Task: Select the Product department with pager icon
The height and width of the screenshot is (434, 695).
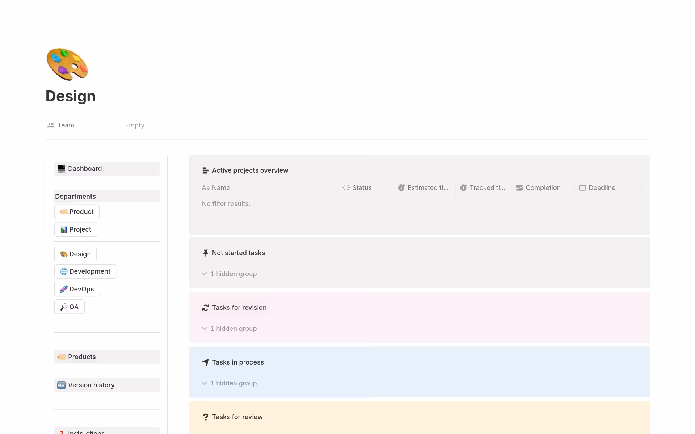Action: click(x=76, y=211)
